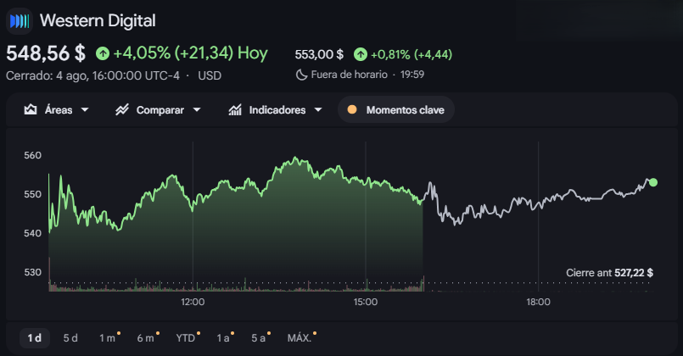The height and width of the screenshot is (356, 683).
Task: Select the 1 d time range
Action: tap(35, 337)
